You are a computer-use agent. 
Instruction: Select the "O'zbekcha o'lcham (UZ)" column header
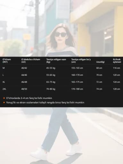(x=31, y=61)
